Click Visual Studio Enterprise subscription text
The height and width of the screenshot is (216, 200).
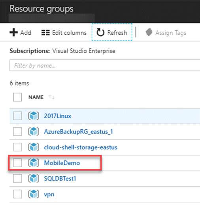point(84,51)
